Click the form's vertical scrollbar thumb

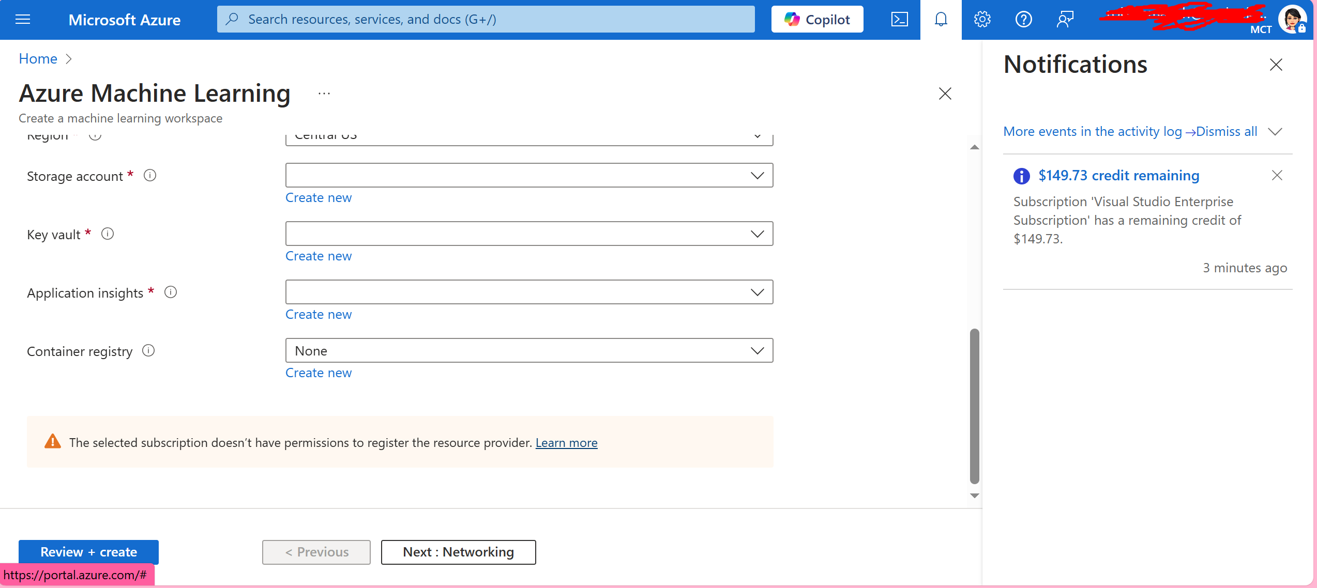[974, 406]
